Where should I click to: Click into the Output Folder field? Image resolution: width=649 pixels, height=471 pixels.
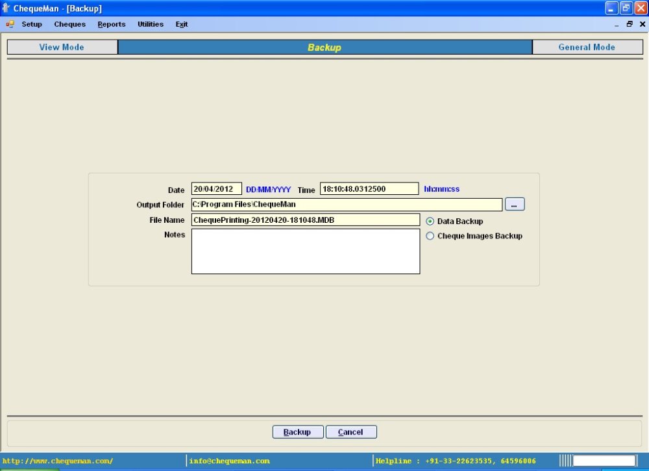pyautogui.click(x=347, y=204)
